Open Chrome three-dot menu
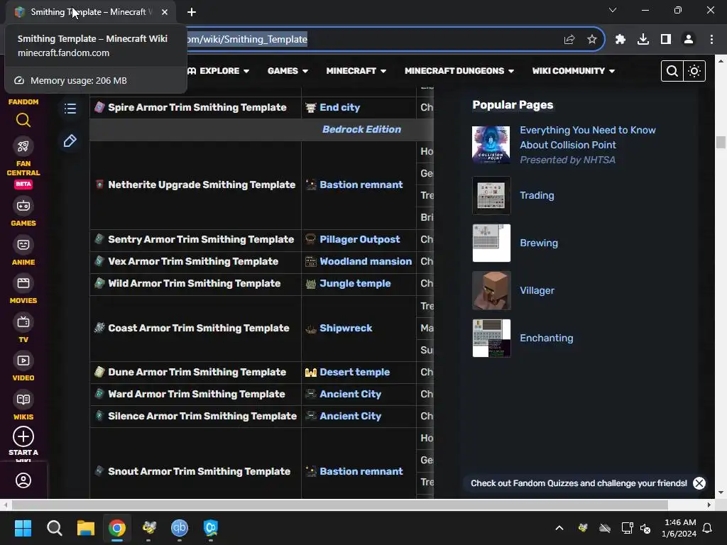 pyautogui.click(x=711, y=40)
